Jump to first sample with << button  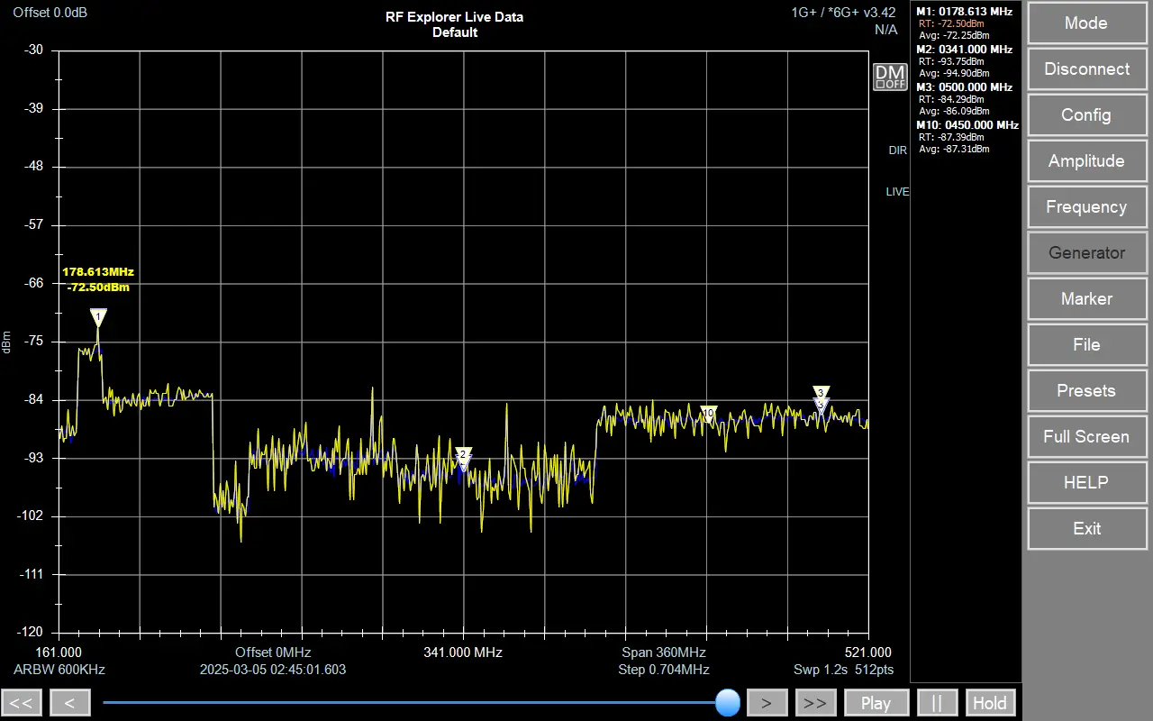pos(22,703)
